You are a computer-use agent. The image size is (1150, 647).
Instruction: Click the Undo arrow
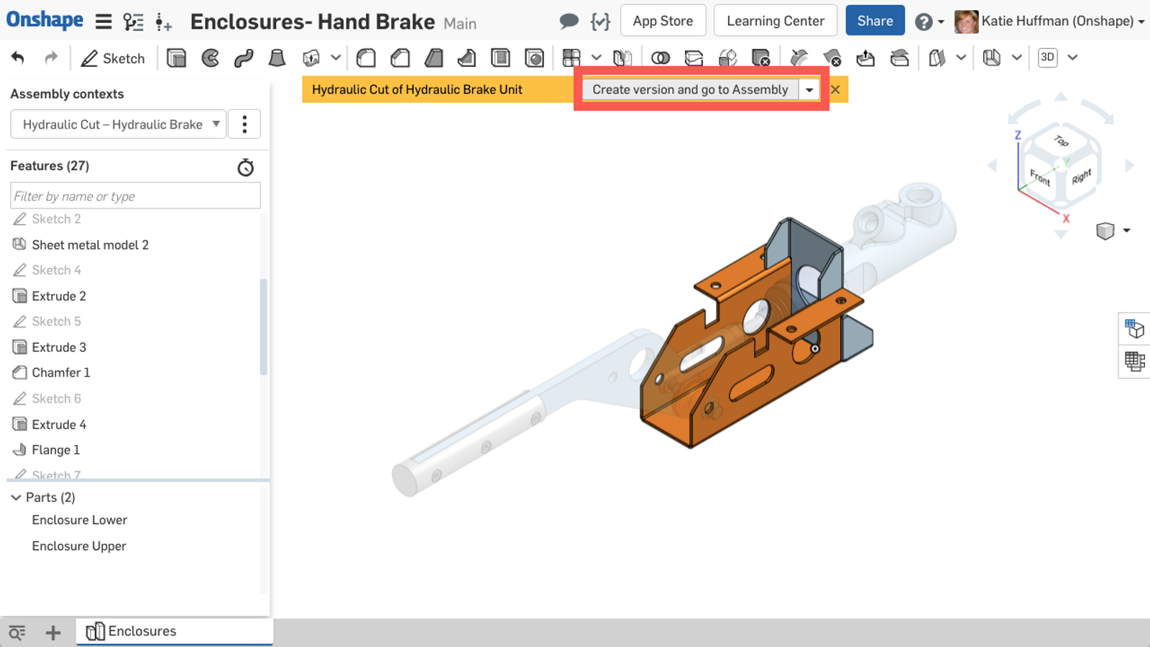click(x=18, y=58)
